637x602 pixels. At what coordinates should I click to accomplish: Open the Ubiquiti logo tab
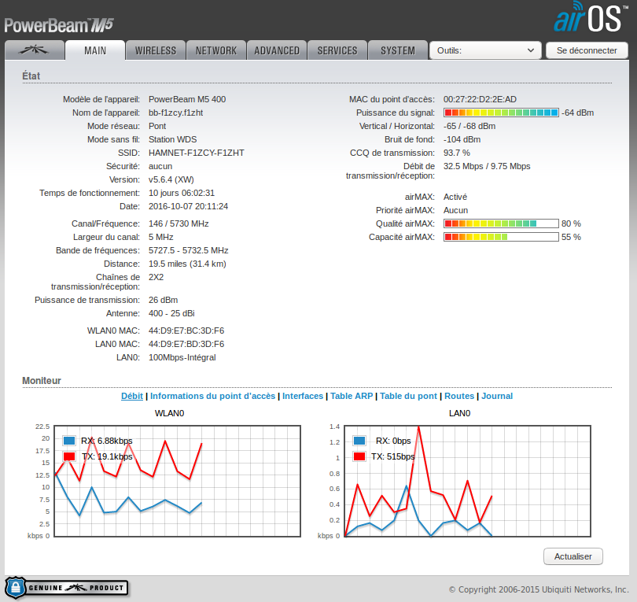[35, 50]
